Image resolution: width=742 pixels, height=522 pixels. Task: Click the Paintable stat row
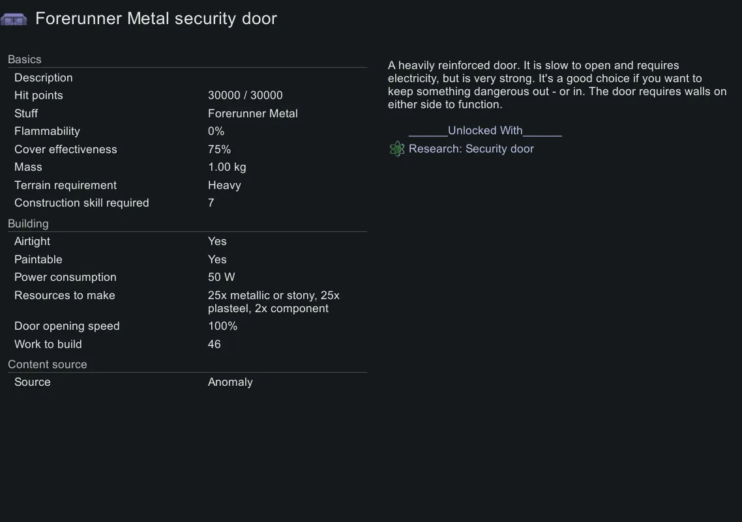pos(187,259)
